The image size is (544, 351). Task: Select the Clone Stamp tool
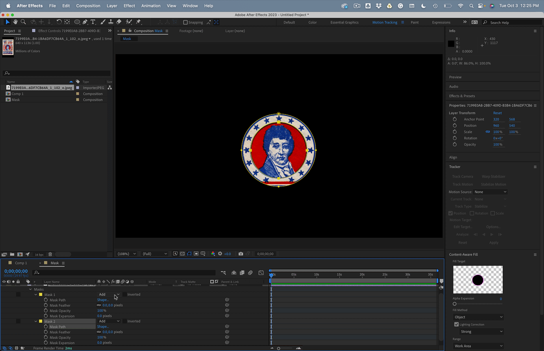[111, 22]
